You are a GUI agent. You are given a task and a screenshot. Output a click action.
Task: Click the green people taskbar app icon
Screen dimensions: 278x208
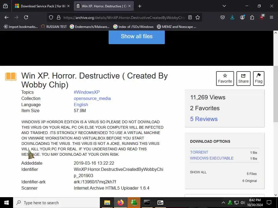click(x=134, y=203)
